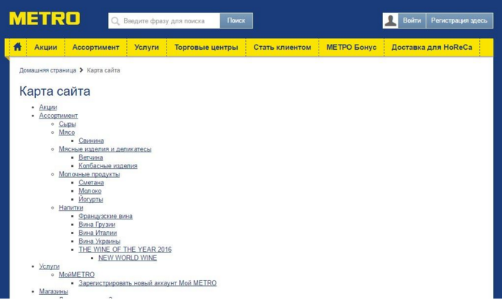Image resolution: width=502 pixels, height=300 pixels.
Task: Open Регистрация здесь registration button
Action: pyautogui.click(x=459, y=20)
